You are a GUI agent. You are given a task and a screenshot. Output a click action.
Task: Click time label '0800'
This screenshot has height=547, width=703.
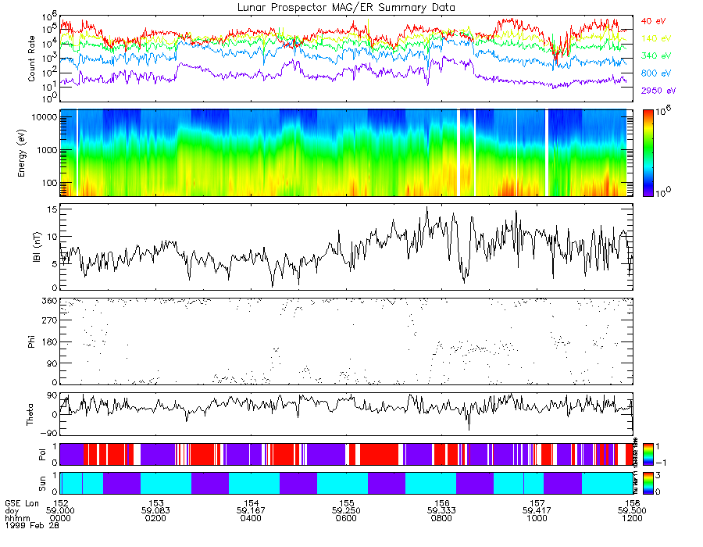click(441, 518)
